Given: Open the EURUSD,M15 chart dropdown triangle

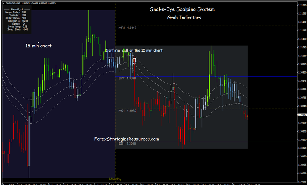Looking at the screenshot, I should click(x=4, y=3).
